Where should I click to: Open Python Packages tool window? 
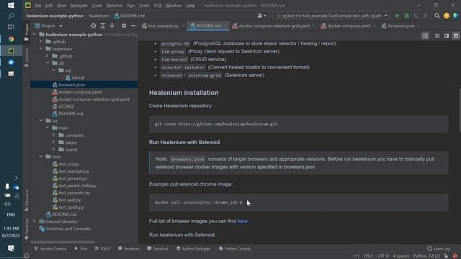pyautogui.click(x=193, y=249)
